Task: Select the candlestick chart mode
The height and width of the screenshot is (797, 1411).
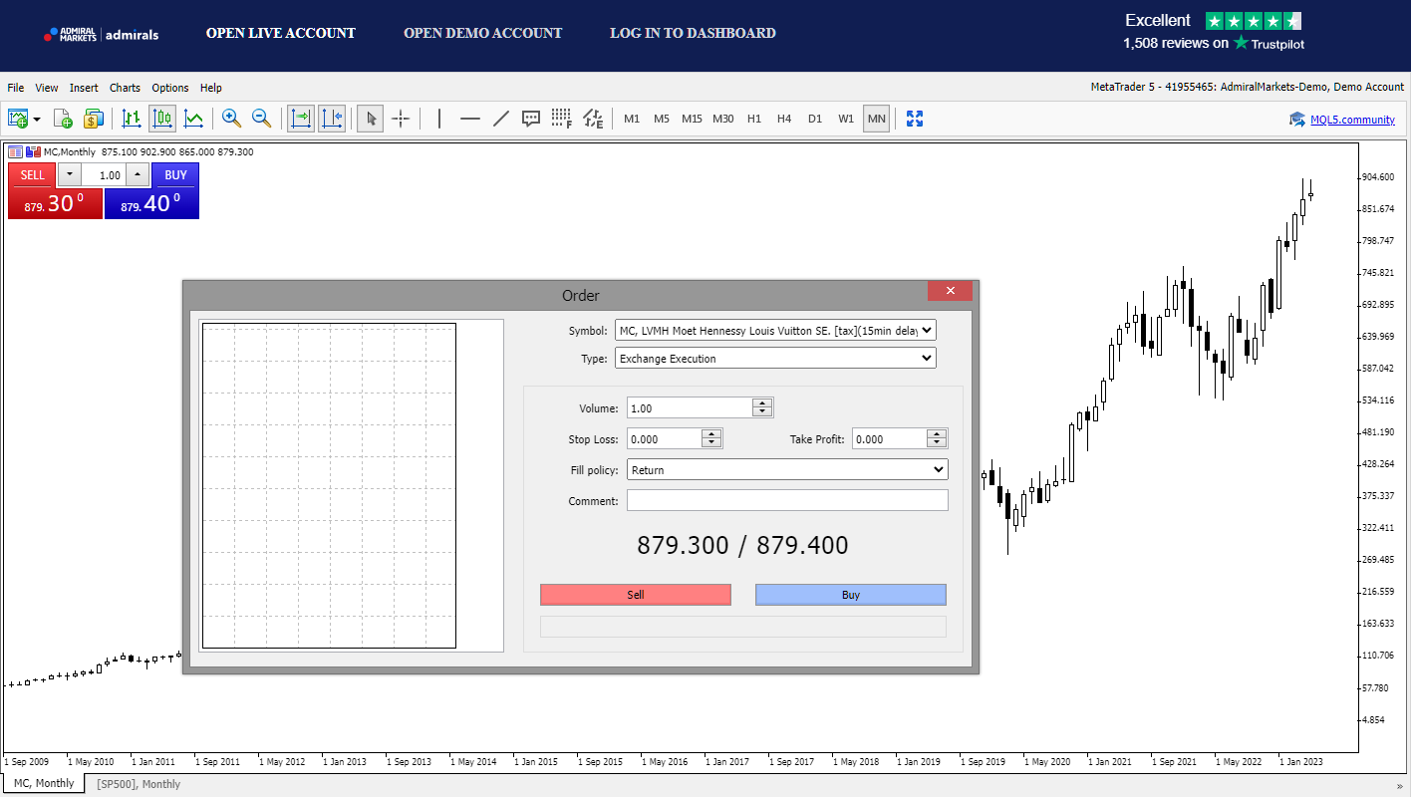Action: pyautogui.click(x=162, y=119)
